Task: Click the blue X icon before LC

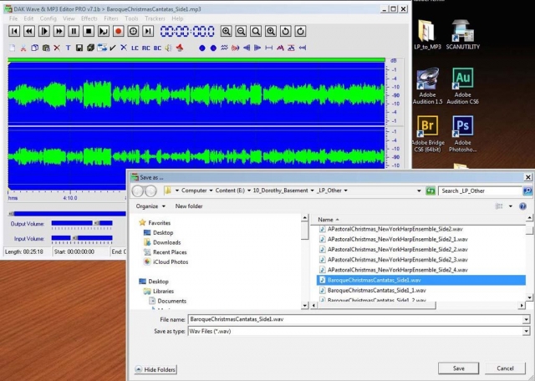Action: [124, 48]
